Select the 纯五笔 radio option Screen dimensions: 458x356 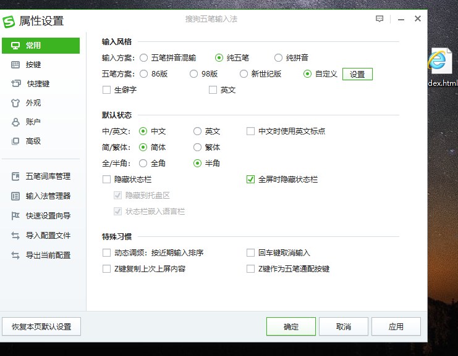point(219,58)
